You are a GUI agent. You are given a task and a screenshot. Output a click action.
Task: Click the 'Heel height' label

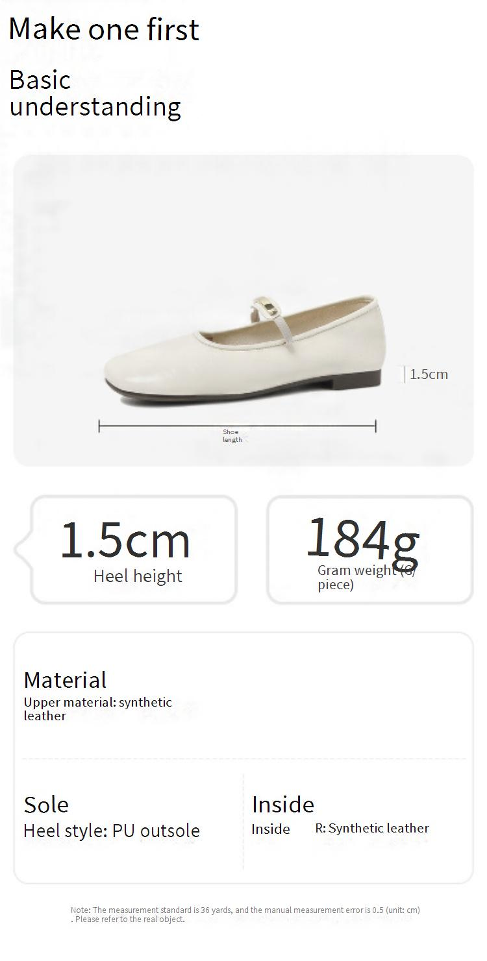[138, 576]
